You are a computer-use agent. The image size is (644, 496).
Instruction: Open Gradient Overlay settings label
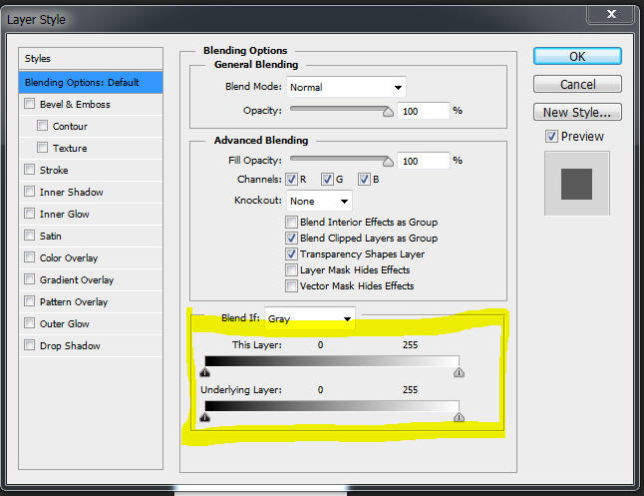[77, 279]
